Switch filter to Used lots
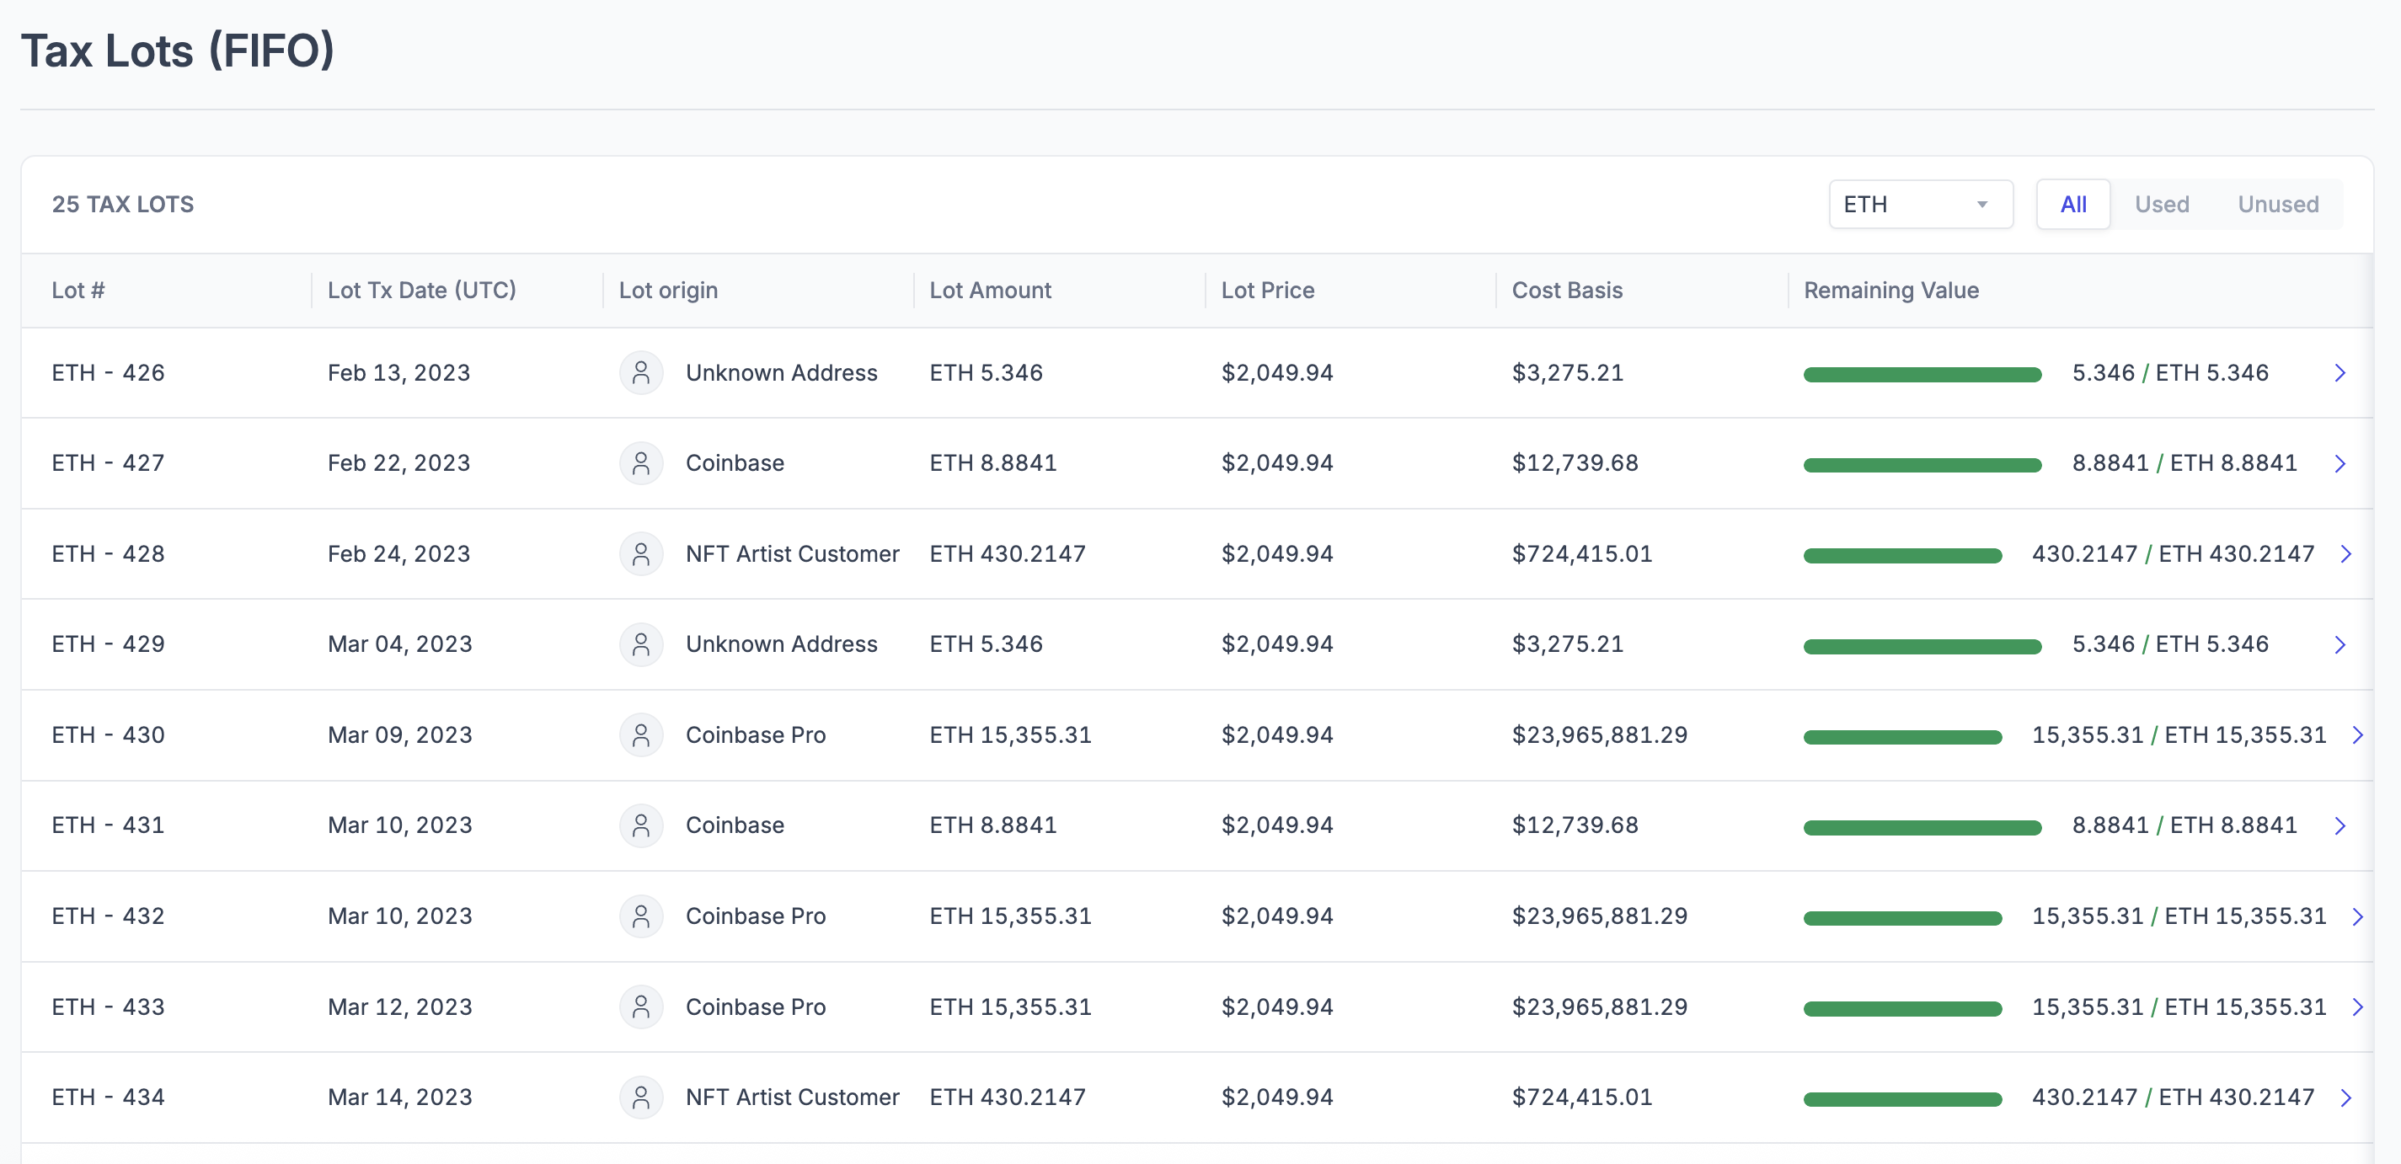 click(2162, 204)
